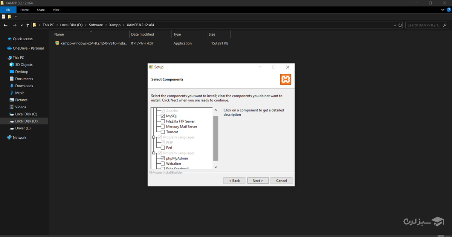Click the XAMPP orange logo icon
The width and height of the screenshot is (452, 237).
285,79
